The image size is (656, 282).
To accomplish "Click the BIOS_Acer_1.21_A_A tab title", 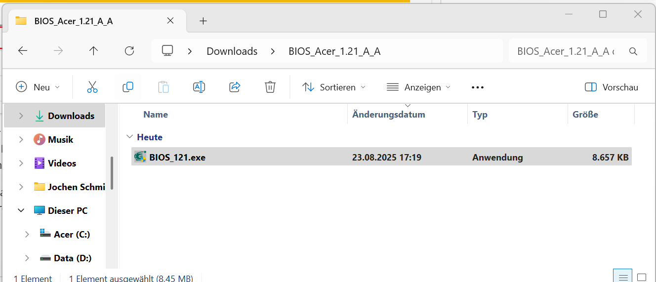I will pos(74,21).
